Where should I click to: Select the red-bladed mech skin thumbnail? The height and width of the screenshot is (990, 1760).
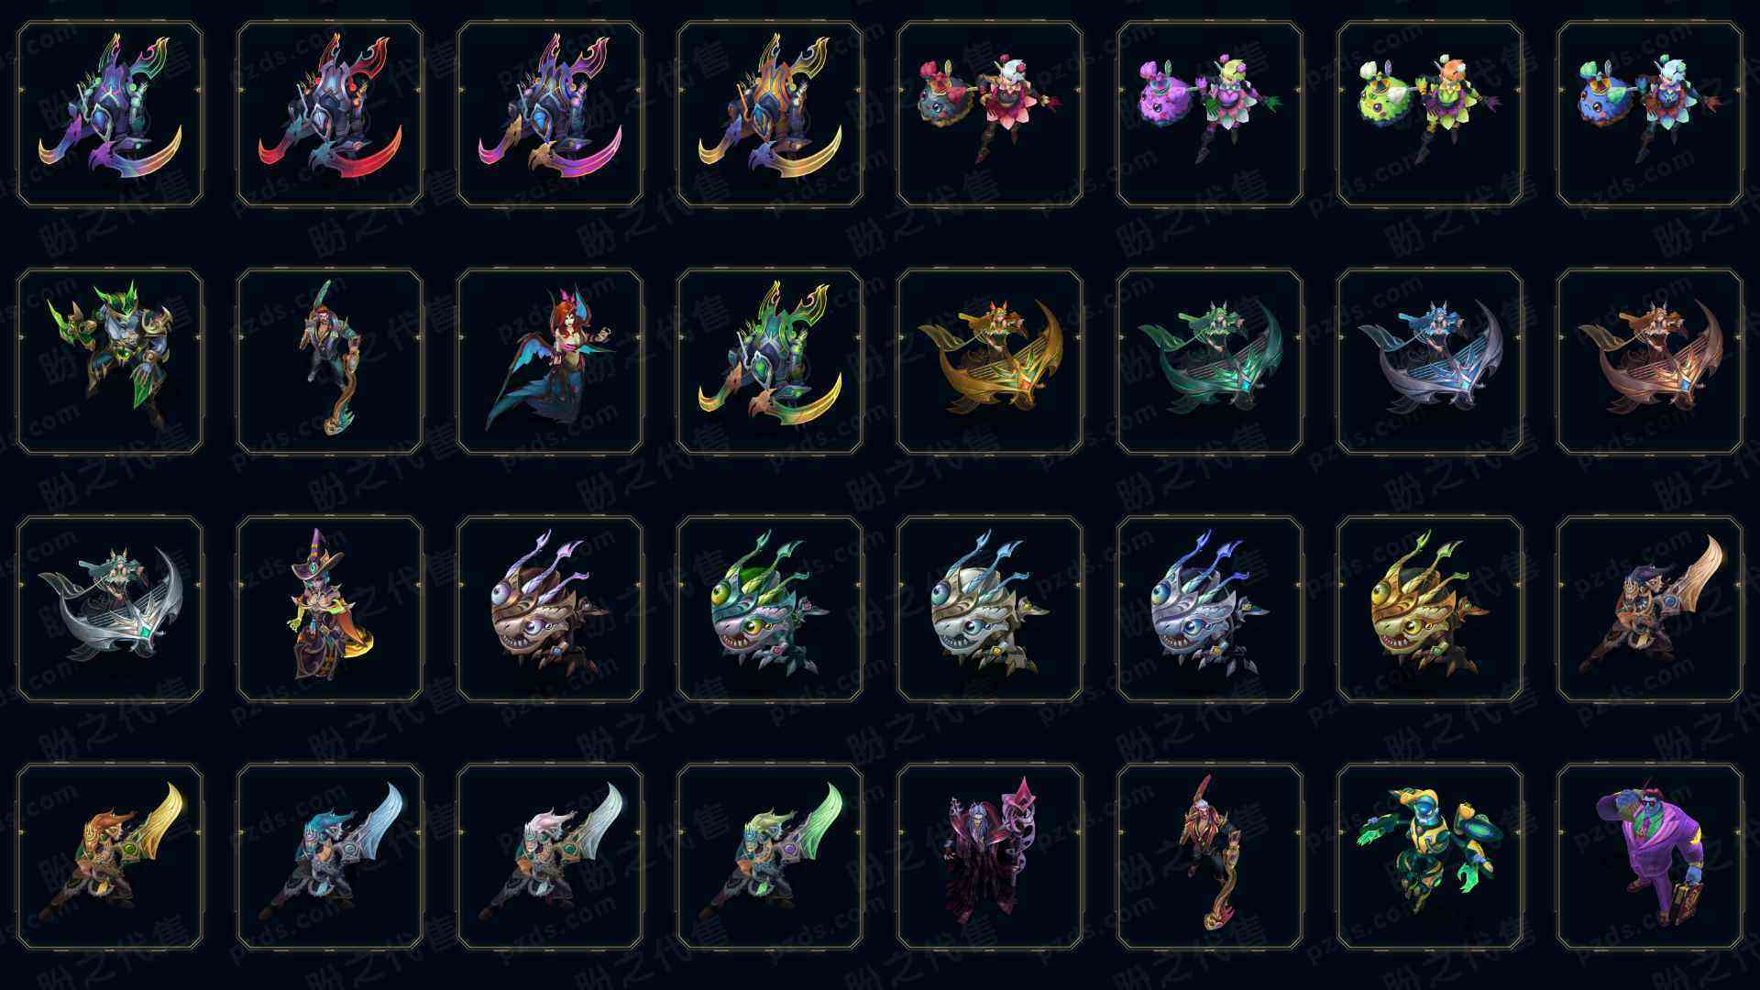coord(330,114)
